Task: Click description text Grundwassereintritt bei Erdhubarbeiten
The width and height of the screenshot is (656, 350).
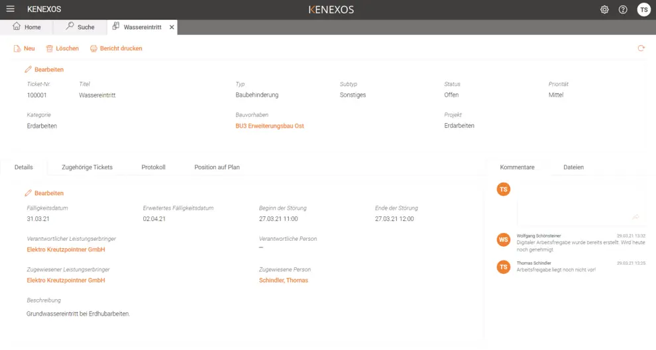Action: [78, 314]
